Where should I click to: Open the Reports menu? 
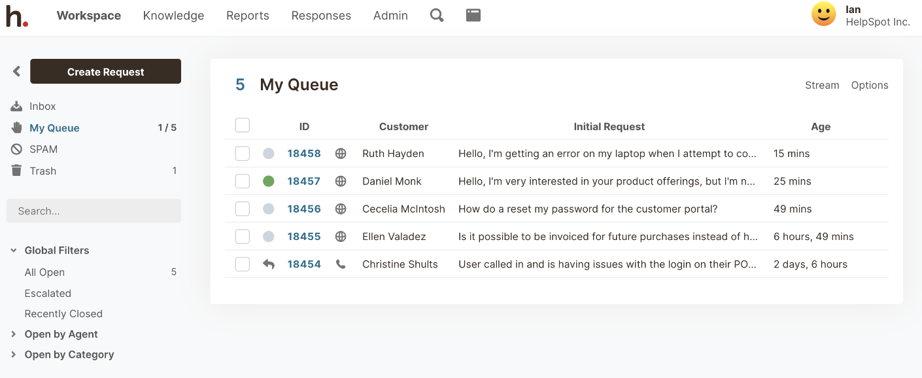247,16
